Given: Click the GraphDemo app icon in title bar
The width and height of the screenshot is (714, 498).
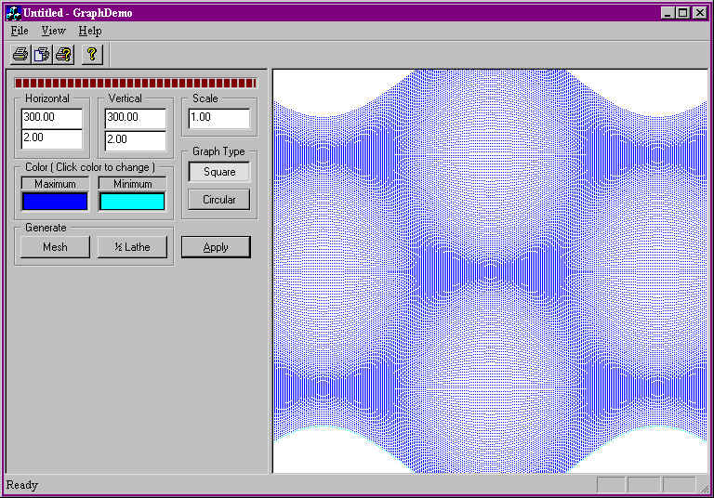Looking at the screenshot, I should tap(12, 13).
